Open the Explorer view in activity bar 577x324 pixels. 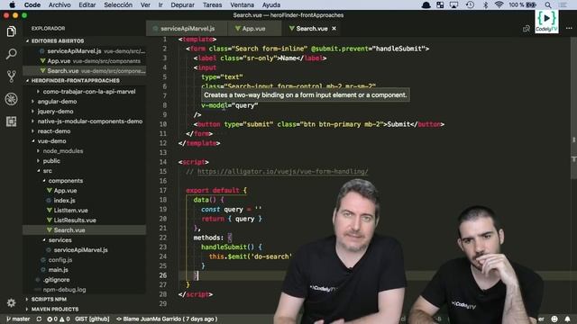tap(11, 31)
